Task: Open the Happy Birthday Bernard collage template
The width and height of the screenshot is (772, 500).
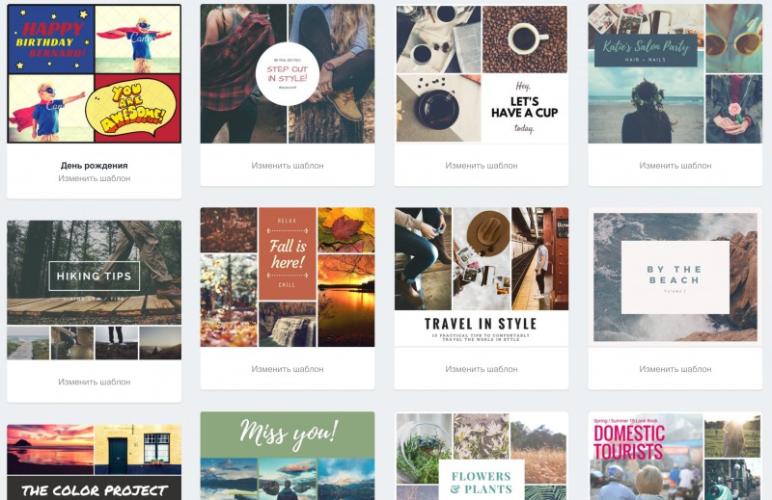Action: [94, 74]
